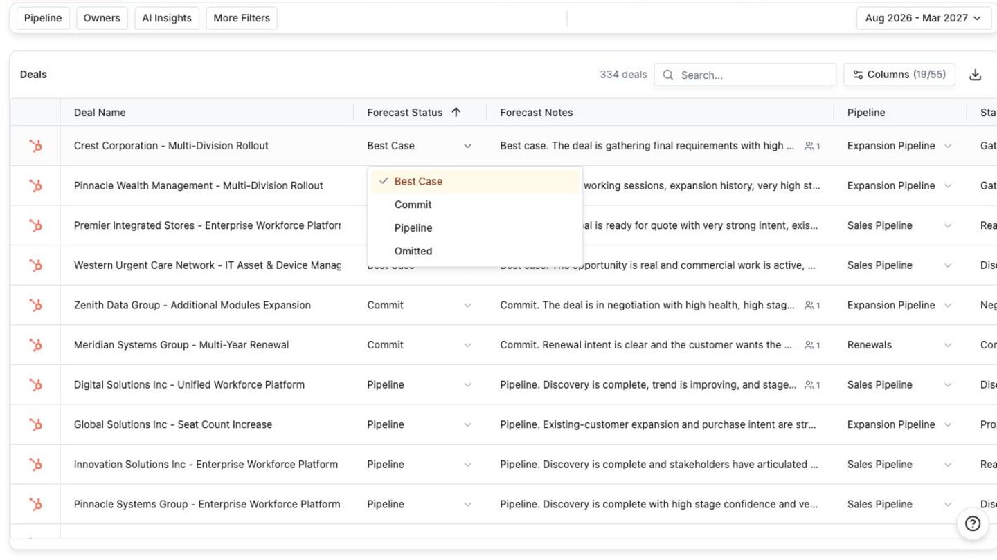
Task: Click HubSpot icon for Zenith Data Group deal
Action: [35, 305]
